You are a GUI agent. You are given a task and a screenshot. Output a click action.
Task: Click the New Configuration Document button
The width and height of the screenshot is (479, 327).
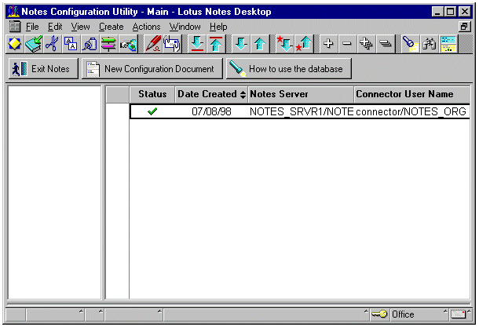coord(151,69)
